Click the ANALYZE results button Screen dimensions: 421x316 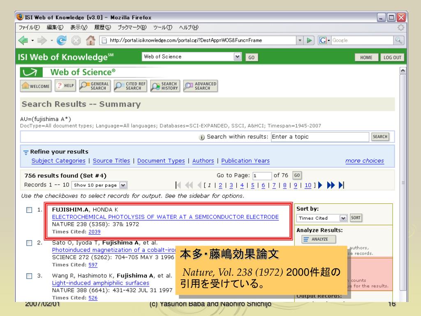coord(319,239)
